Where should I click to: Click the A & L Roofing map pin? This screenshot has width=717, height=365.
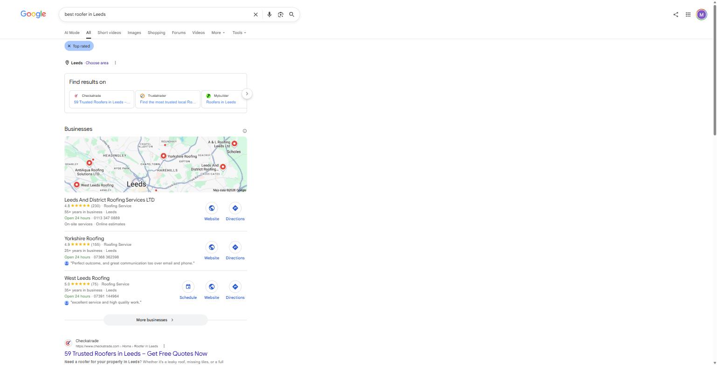(x=234, y=143)
